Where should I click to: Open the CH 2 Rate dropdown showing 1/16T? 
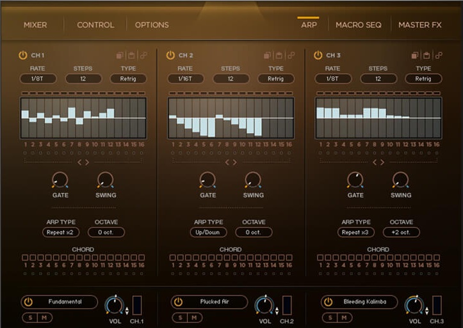coord(186,79)
